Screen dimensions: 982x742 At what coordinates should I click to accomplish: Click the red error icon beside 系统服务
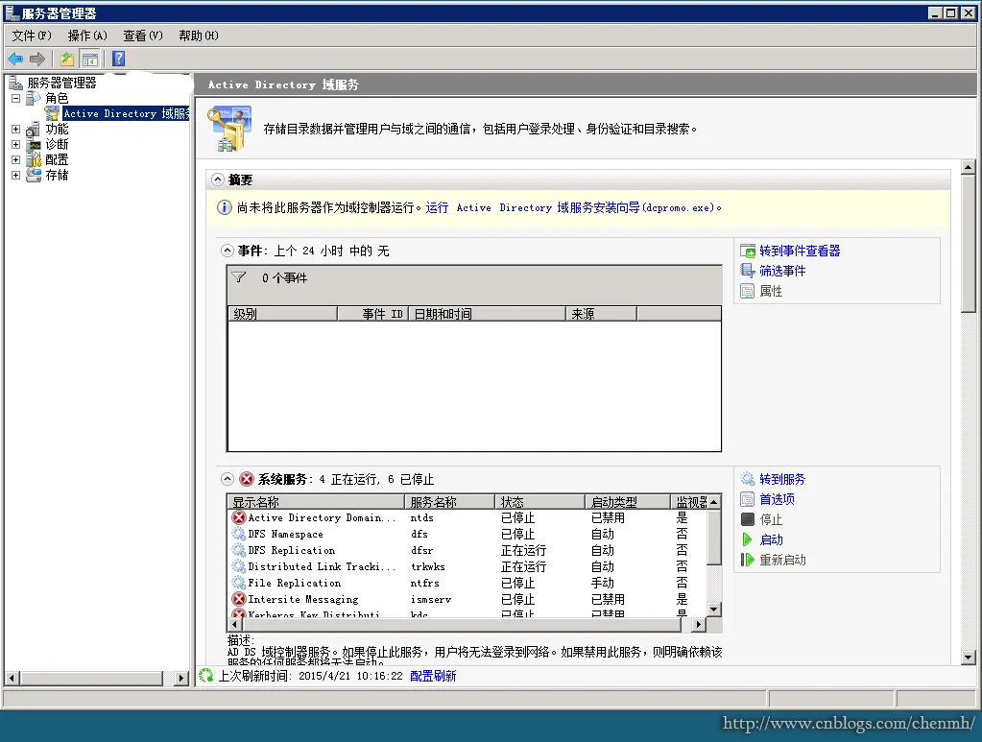coord(247,479)
